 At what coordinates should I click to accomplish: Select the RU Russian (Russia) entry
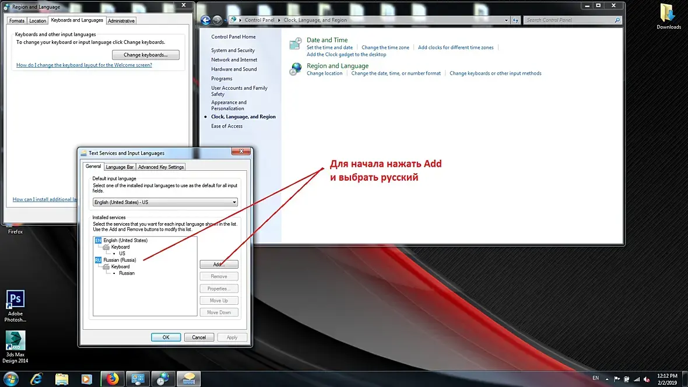pos(115,260)
